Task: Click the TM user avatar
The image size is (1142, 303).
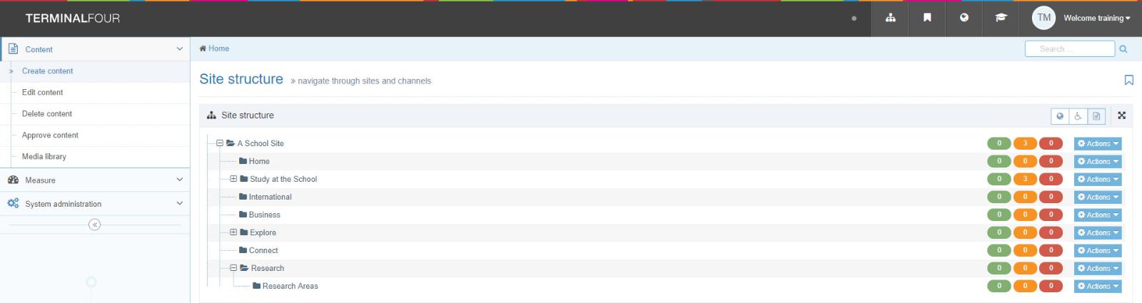Action: [1044, 18]
